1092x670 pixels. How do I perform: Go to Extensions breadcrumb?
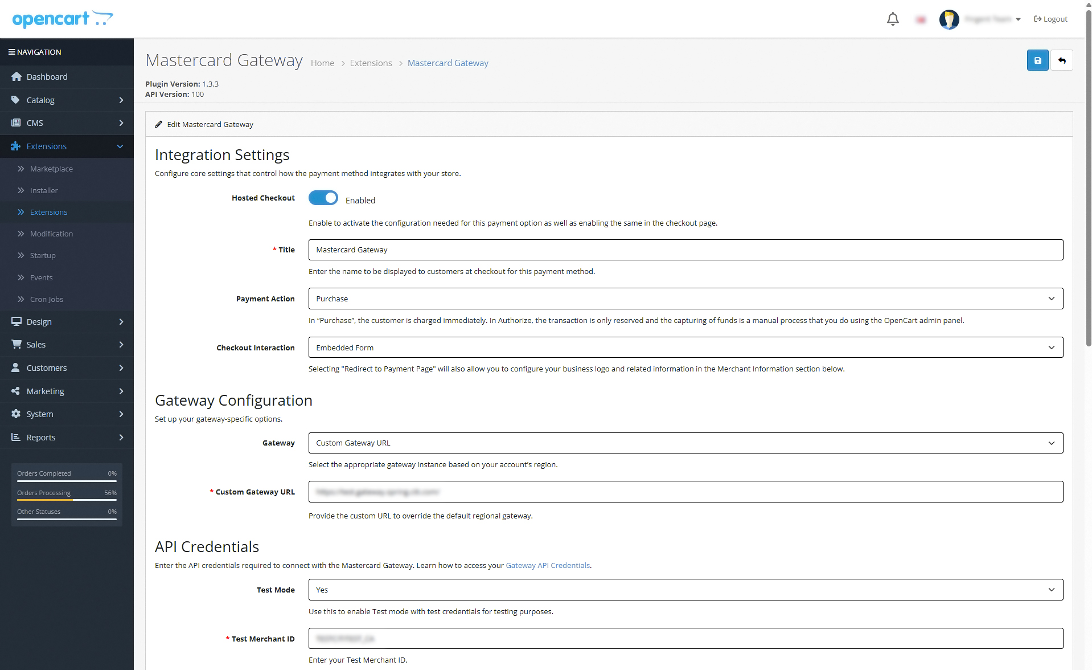pos(371,63)
